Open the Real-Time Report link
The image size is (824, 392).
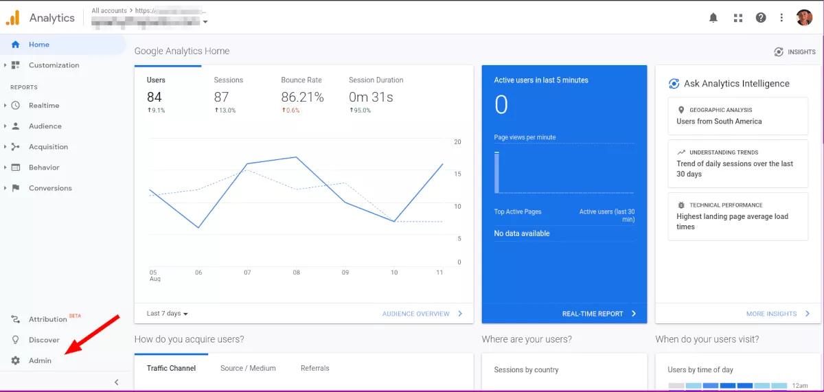tap(599, 314)
